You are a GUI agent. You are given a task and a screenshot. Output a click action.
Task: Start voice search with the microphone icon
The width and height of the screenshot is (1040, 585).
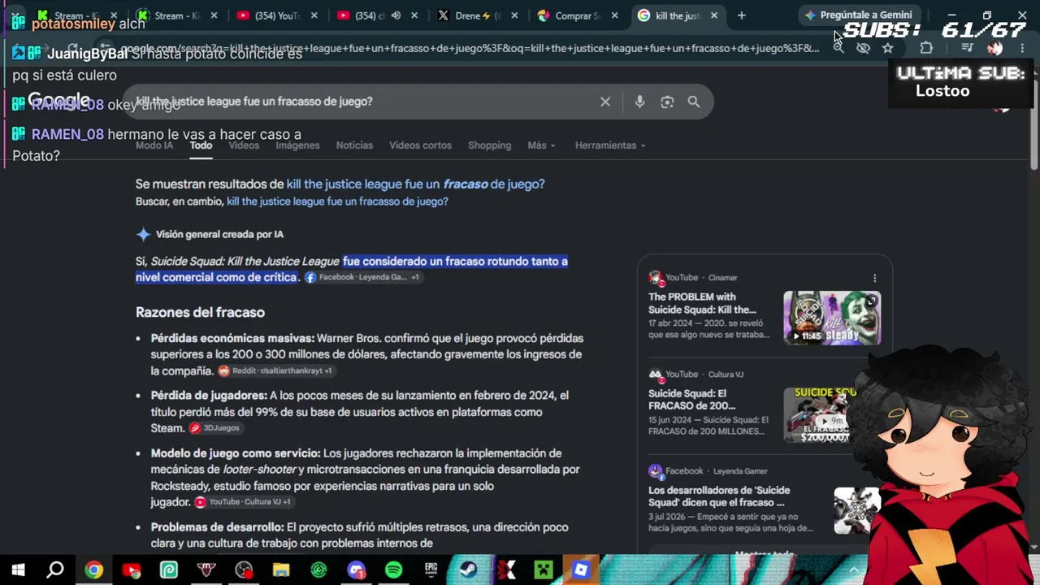639,102
